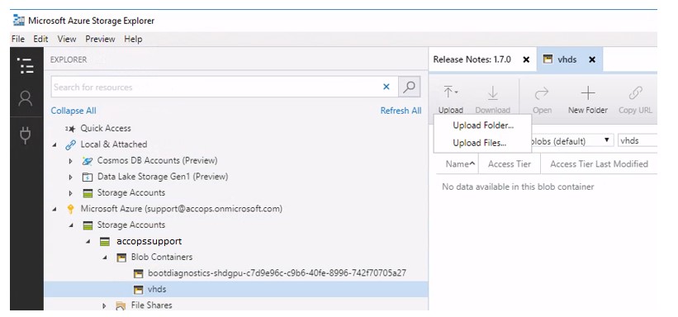
Task: Collapse the Microsoft Azure subscription node
Action: coord(55,210)
